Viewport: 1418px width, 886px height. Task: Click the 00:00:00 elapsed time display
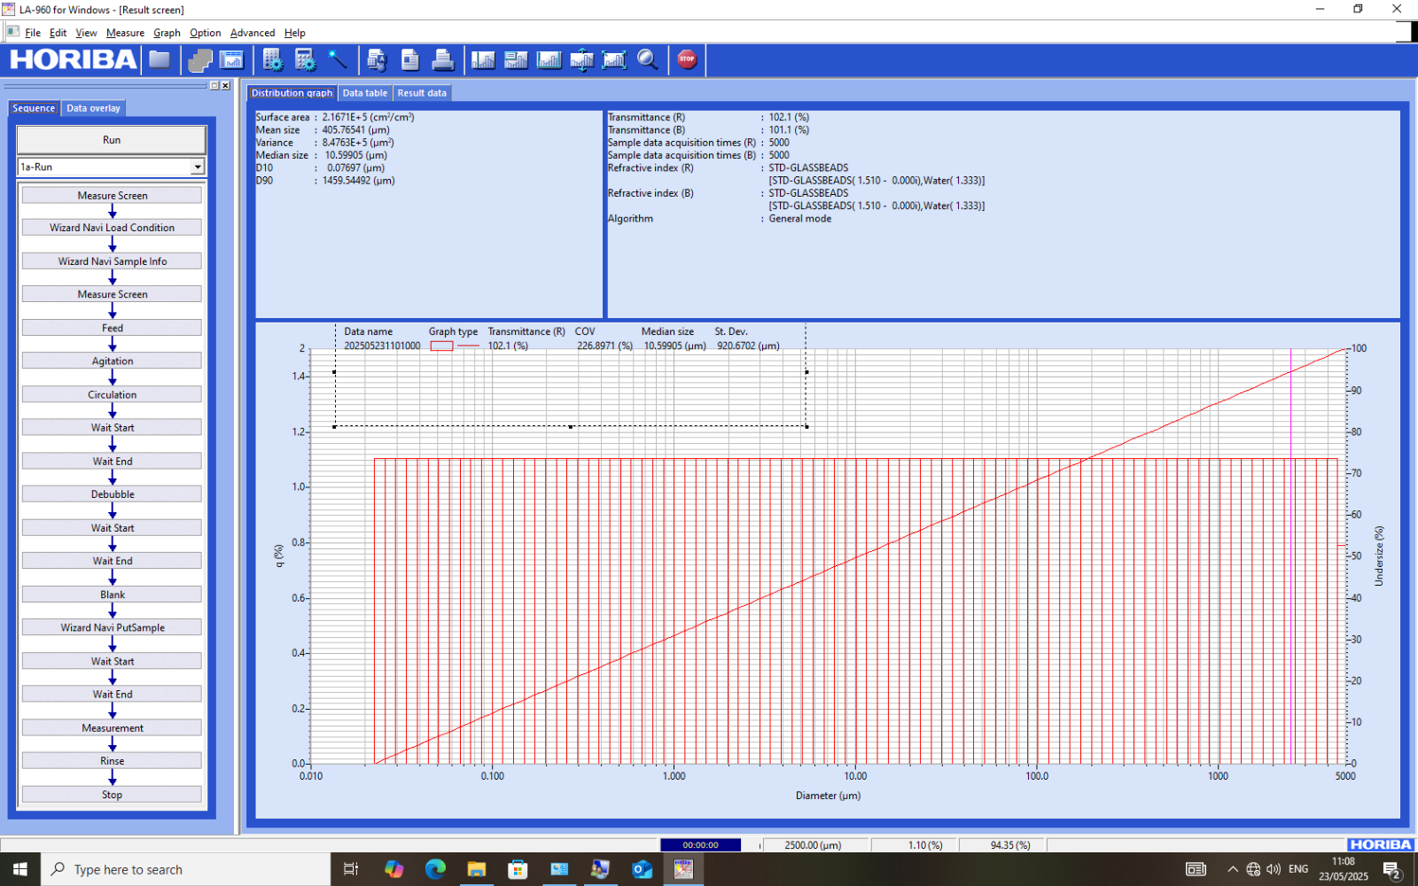pyautogui.click(x=700, y=844)
